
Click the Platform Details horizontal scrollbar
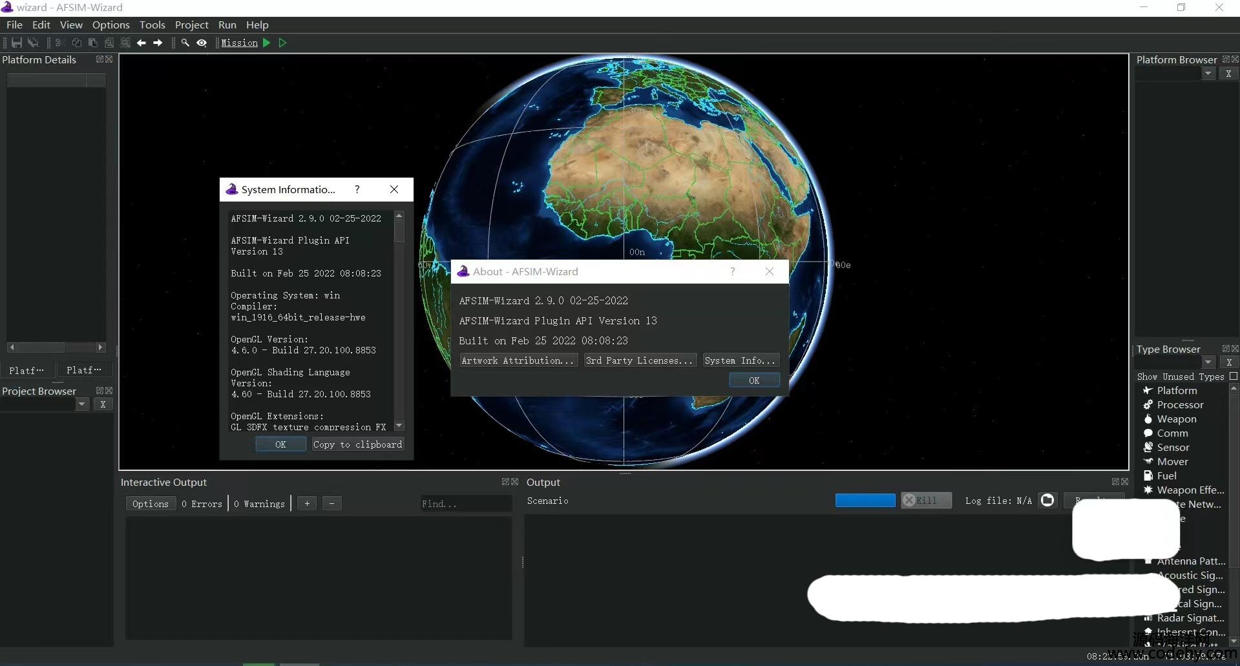(x=56, y=348)
